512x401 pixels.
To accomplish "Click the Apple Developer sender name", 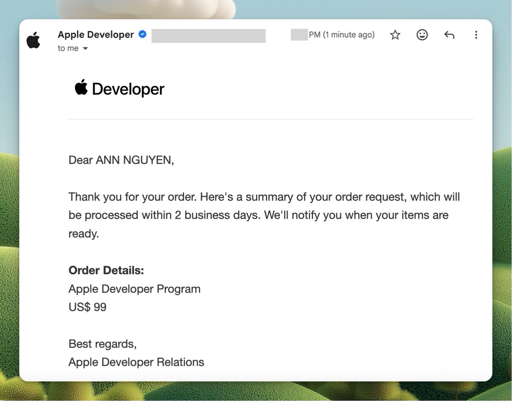I will pyautogui.click(x=96, y=35).
